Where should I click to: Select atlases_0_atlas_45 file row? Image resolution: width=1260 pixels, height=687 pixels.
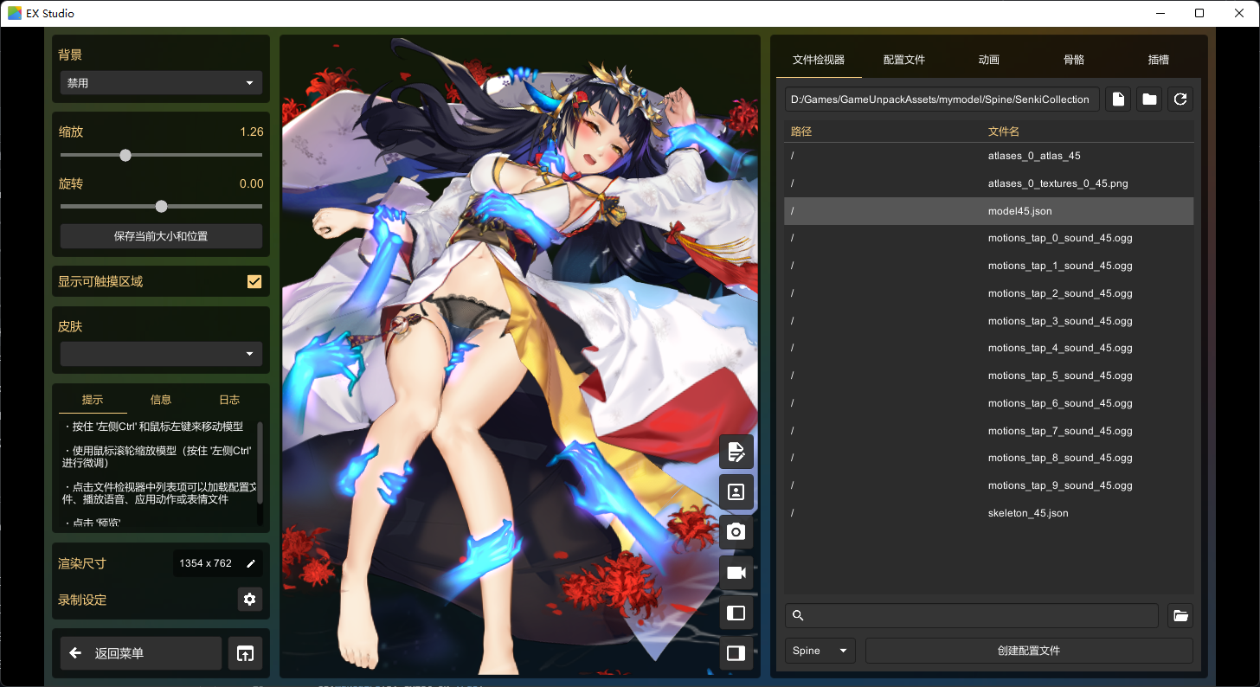989,156
